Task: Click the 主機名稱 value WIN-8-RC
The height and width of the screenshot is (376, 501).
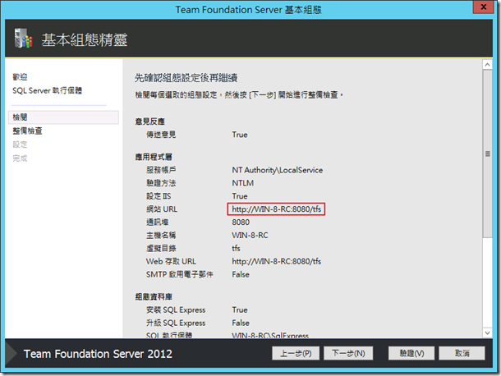Action: pyautogui.click(x=250, y=236)
